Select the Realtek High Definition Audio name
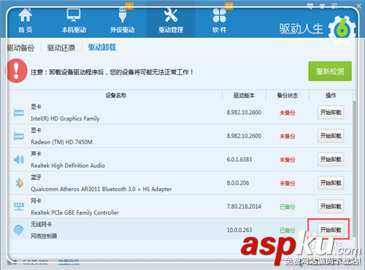 click(x=68, y=166)
